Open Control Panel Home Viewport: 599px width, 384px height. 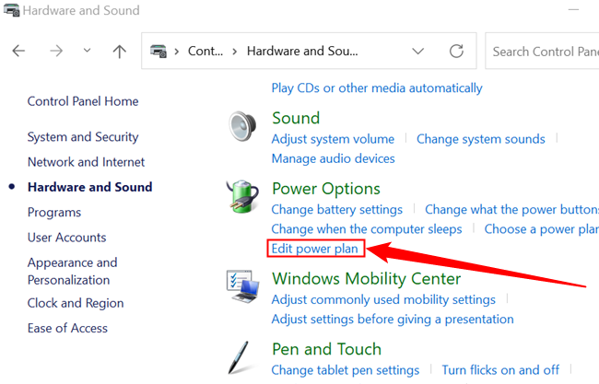[x=83, y=101]
